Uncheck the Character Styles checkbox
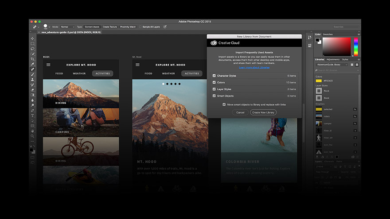This screenshot has height=219, width=390. [214, 76]
